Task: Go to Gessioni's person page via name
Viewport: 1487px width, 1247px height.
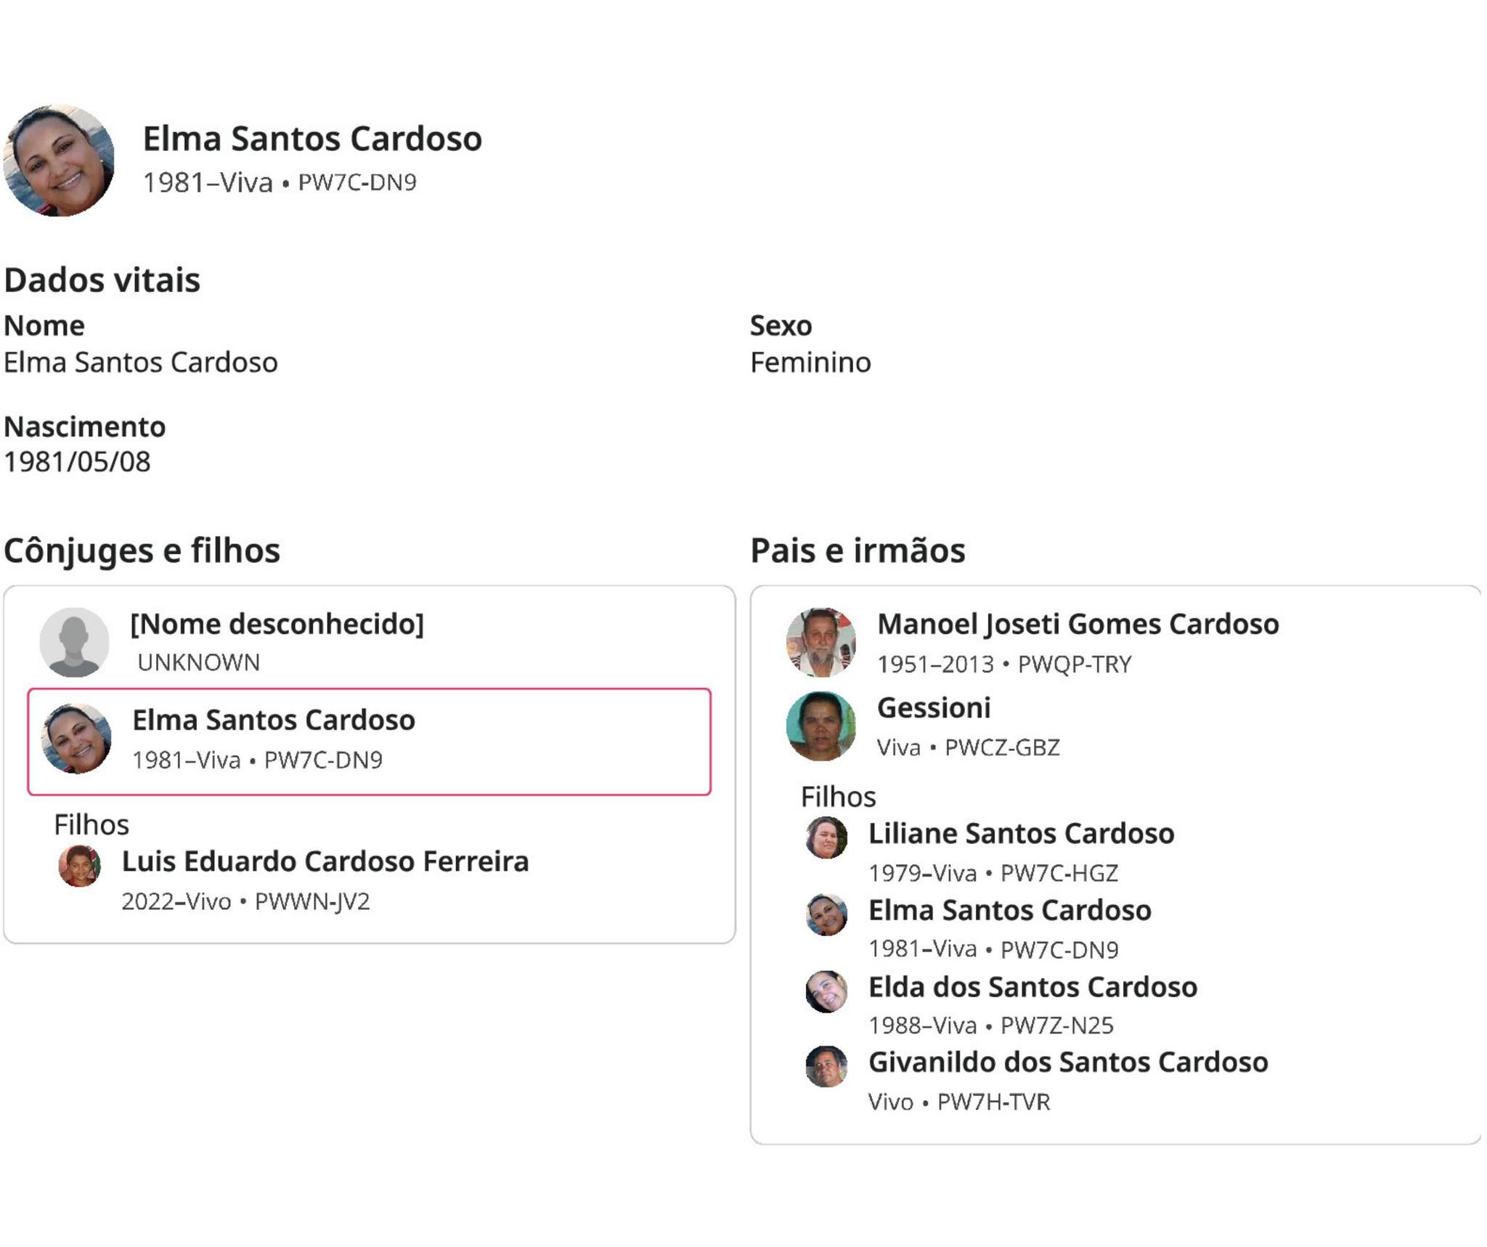Action: tap(934, 707)
